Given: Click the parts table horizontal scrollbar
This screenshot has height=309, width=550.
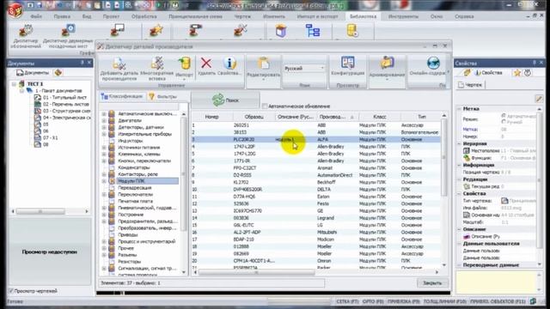Looking at the screenshot, I should point(256,272).
